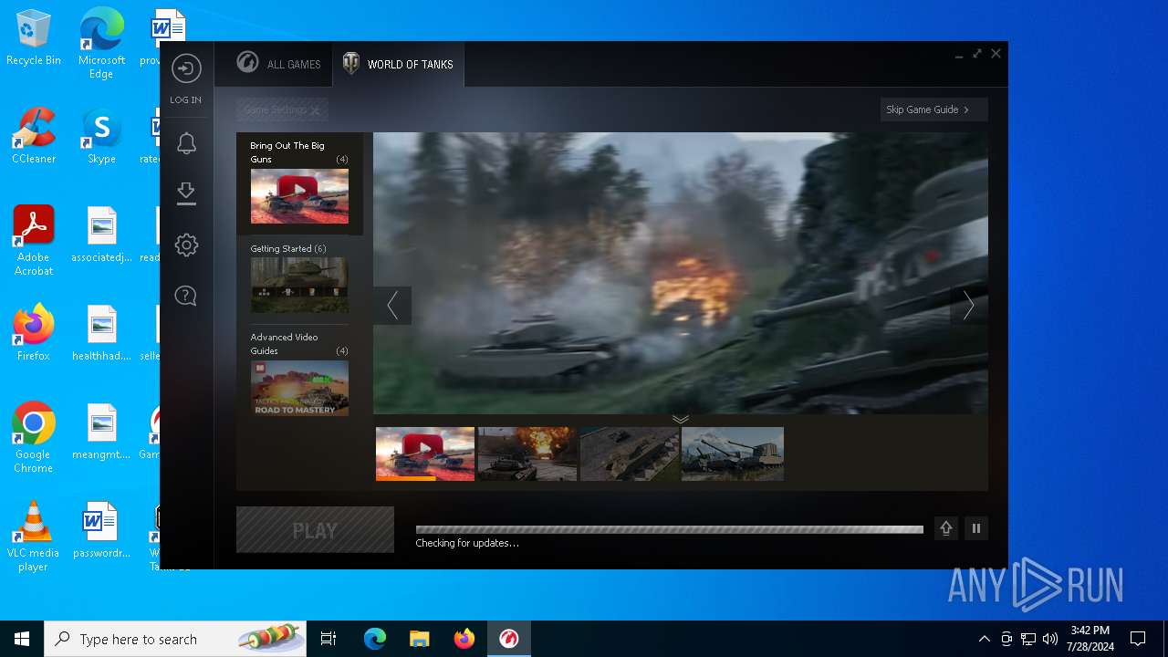Open the network icon in system tray
1168x657 pixels.
coord(1028,639)
